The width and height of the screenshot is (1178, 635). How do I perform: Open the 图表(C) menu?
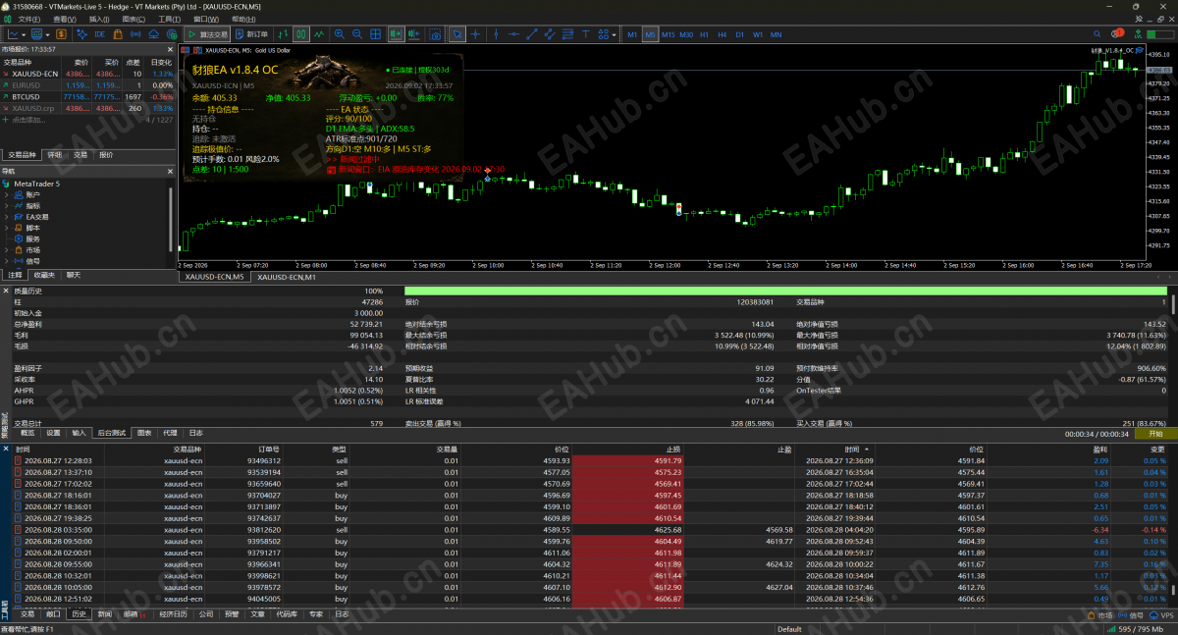pos(134,19)
